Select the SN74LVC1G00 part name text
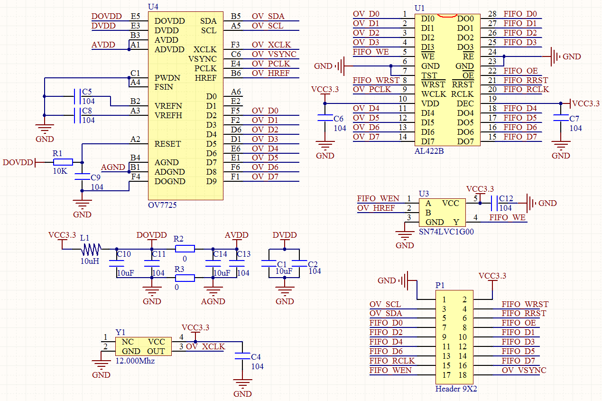Image resolution: width=602 pixels, height=401 pixels. tap(446, 232)
